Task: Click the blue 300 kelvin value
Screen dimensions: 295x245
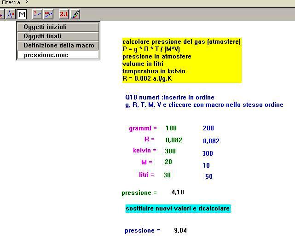Action: coord(208,153)
